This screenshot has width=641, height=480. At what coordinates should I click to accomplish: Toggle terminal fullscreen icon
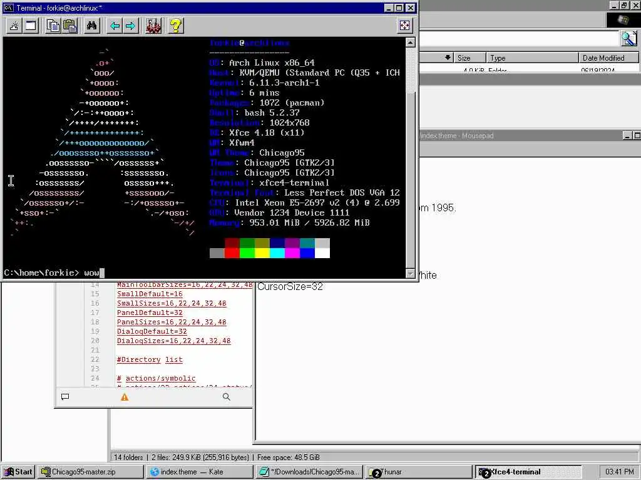405,25
